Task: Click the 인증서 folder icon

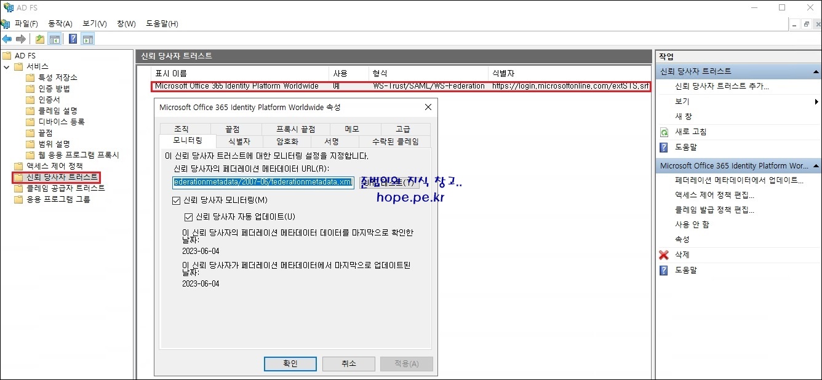Action: [30, 100]
